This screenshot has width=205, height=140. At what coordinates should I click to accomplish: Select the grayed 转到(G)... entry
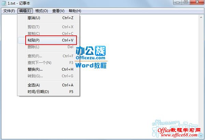(x=49, y=76)
